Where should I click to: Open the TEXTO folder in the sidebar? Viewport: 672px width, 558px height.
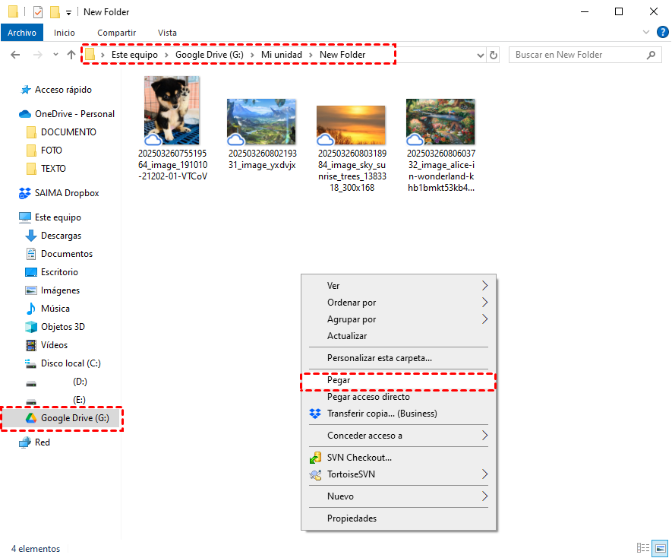[46, 169]
